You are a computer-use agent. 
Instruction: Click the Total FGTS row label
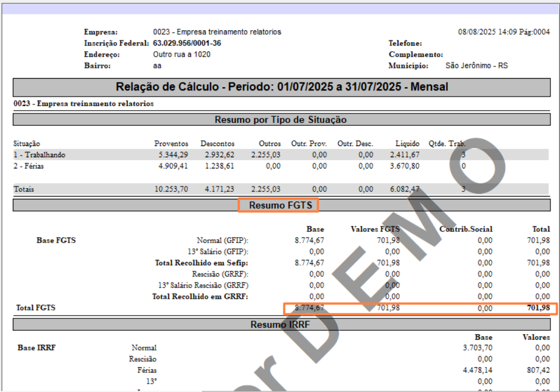[x=36, y=308]
